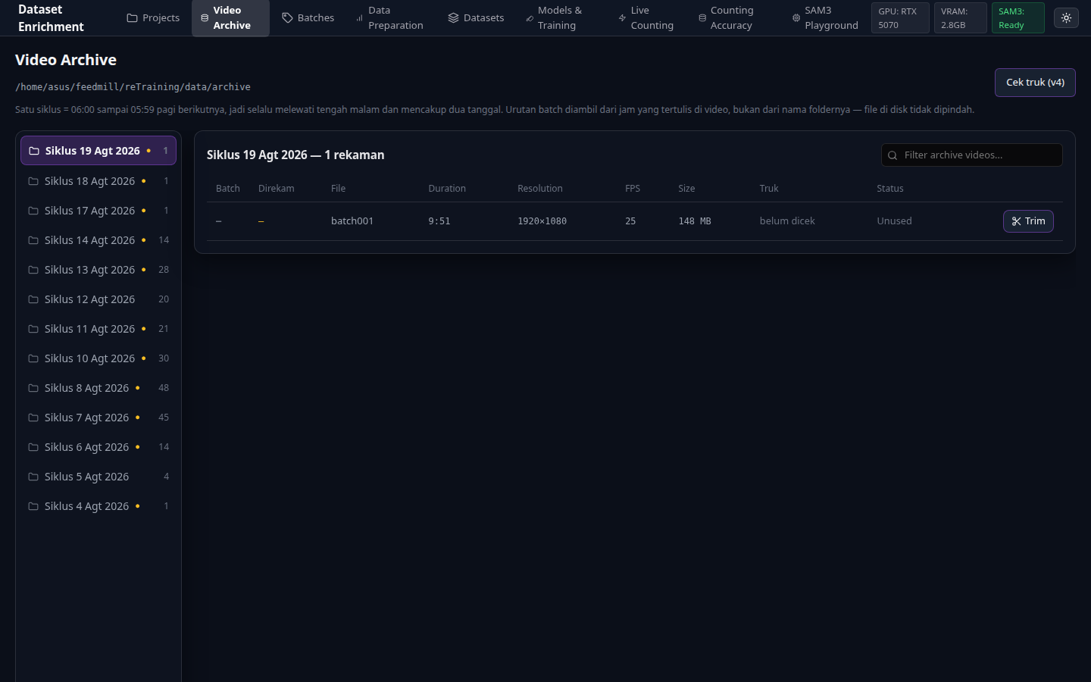Open Siklus 8 Agt 2026 cycle
Viewport: 1091px width, 682px height.
click(98, 388)
